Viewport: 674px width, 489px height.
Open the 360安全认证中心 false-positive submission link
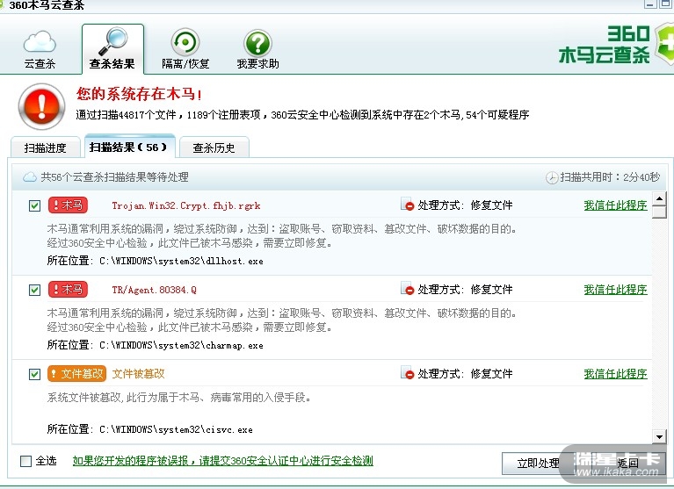222,461
